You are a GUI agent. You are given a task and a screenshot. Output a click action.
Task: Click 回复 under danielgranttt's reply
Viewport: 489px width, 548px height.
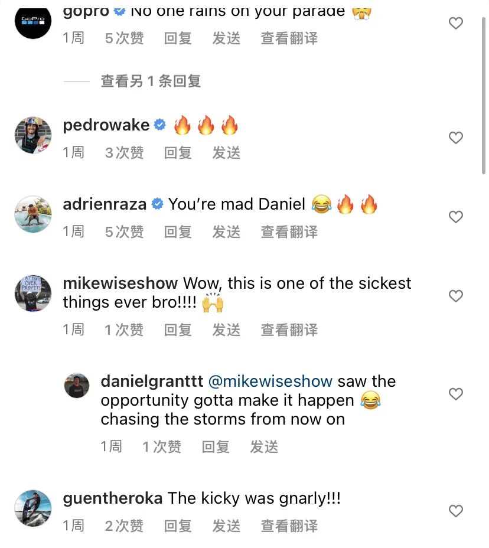click(x=216, y=446)
